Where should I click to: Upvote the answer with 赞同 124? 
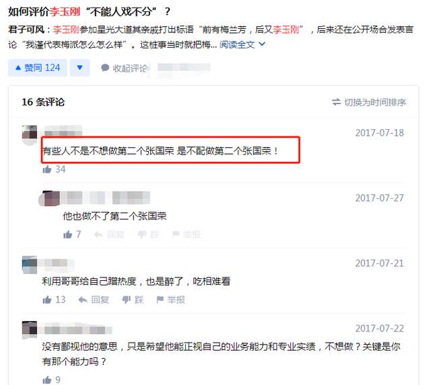click(x=38, y=67)
